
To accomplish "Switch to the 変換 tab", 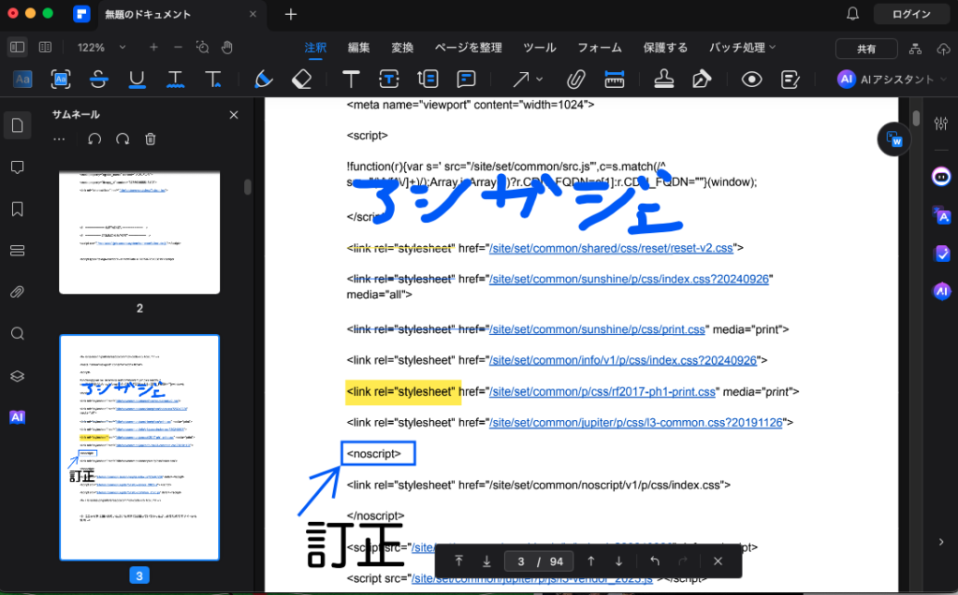I will click(x=402, y=48).
